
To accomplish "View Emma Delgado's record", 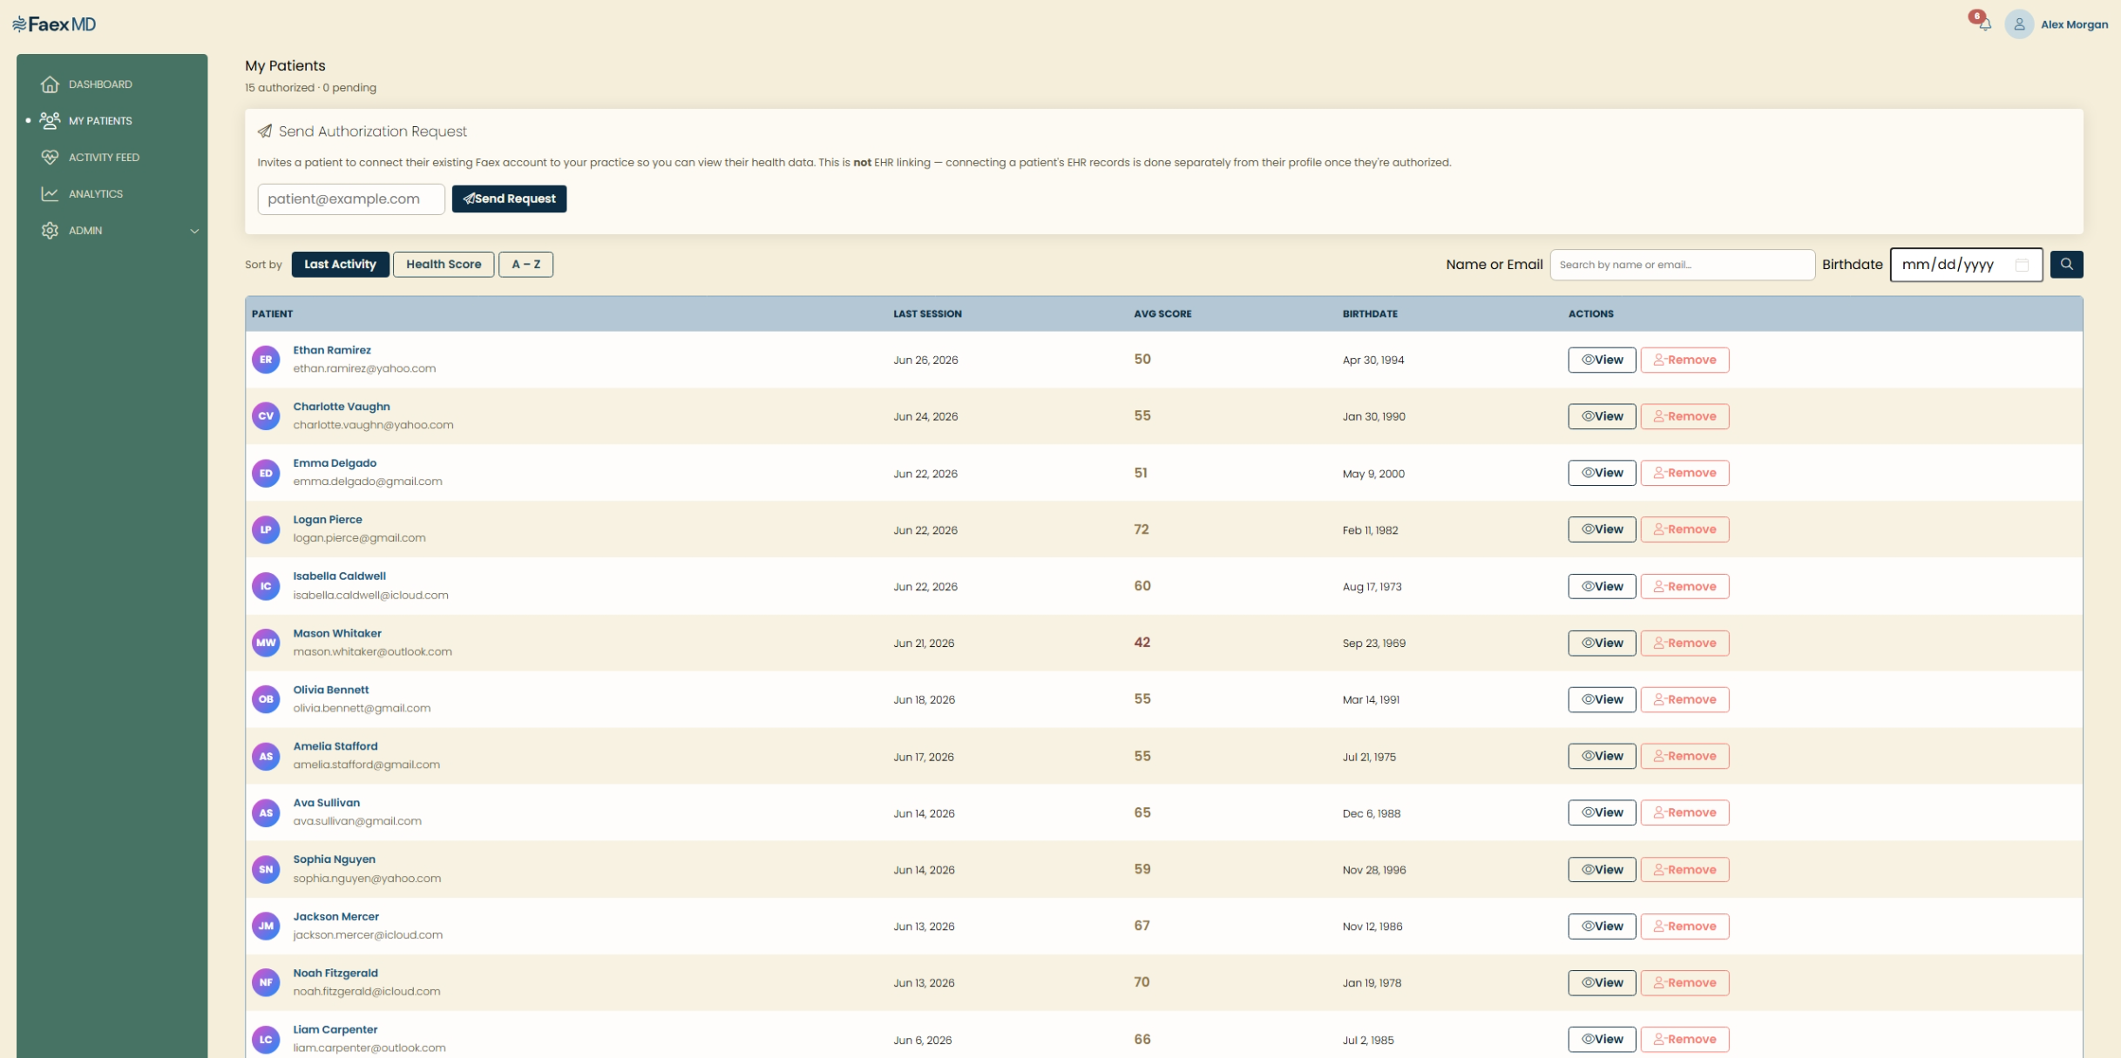I will 1602,473.
